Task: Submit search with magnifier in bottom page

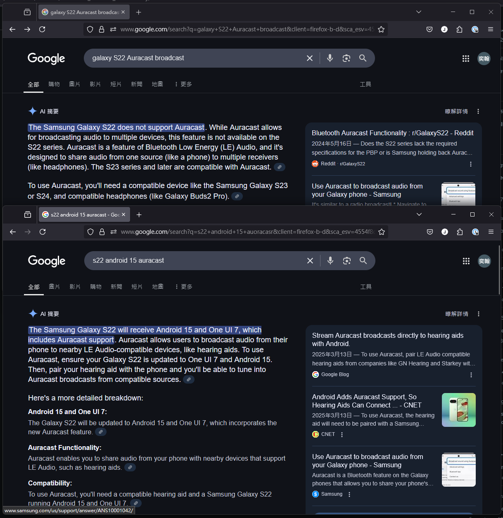Action: click(x=363, y=261)
